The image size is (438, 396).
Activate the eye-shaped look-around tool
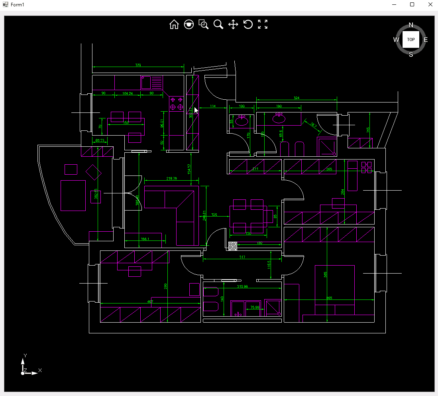[x=189, y=25]
